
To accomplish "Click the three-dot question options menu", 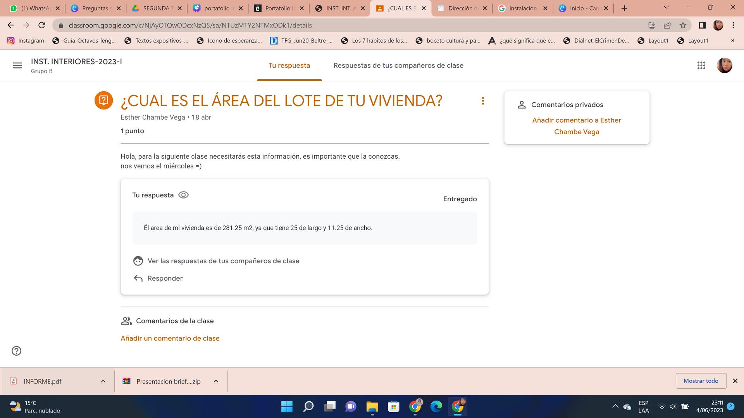I will (483, 101).
